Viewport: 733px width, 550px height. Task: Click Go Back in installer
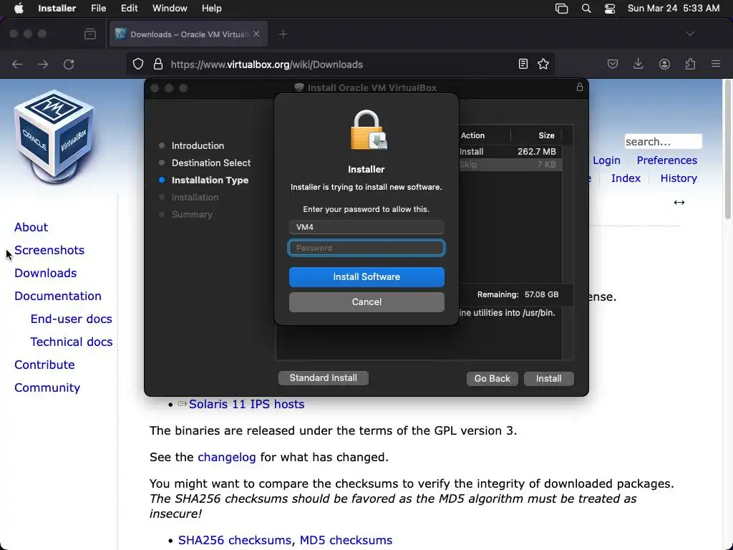coord(492,378)
